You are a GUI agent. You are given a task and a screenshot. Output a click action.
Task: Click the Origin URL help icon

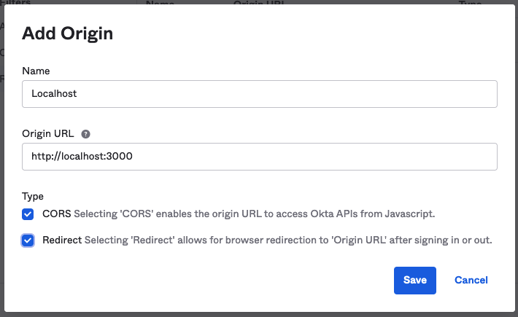click(x=86, y=134)
